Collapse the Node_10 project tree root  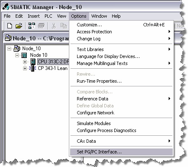tap(9, 49)
